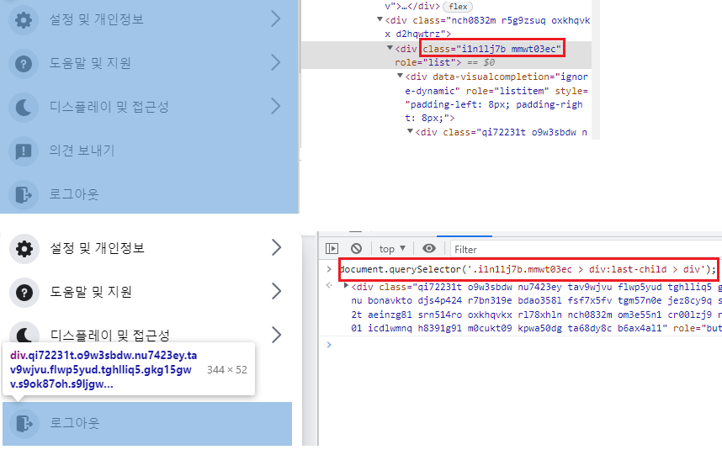Expand 도움말 및 지원 chevron in the white menu
Viewport: 722px width, 455px height.
coord(276,291)
